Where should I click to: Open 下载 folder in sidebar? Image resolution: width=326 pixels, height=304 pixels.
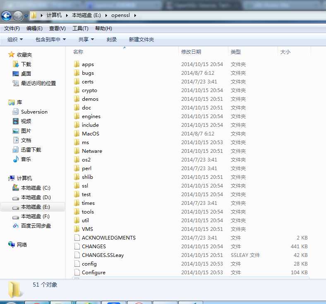(x=22, y=64)
